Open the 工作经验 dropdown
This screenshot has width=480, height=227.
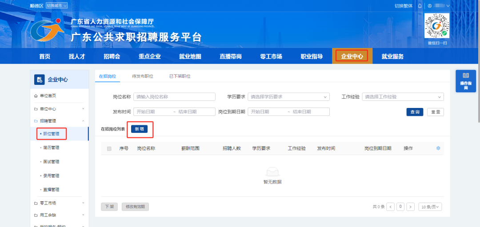pos(403,97)
